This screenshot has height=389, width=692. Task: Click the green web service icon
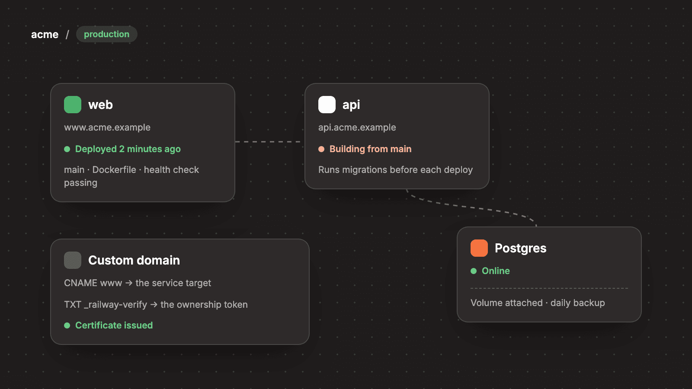[73, 105]
